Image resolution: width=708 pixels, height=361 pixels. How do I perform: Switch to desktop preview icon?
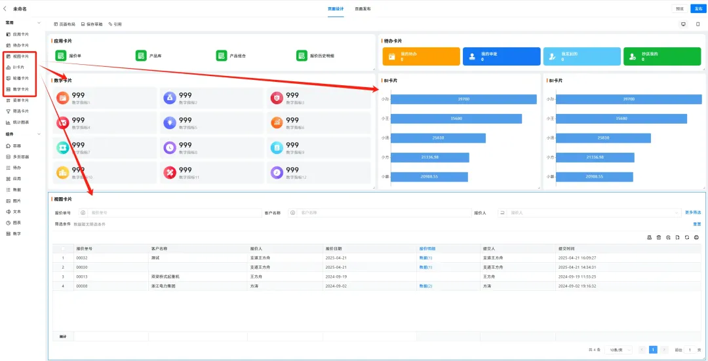(x=684, y=24)
